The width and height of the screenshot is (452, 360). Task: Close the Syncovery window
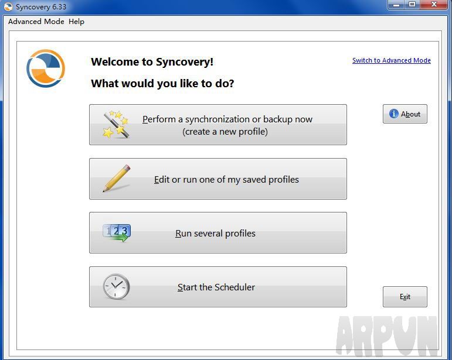434,5
